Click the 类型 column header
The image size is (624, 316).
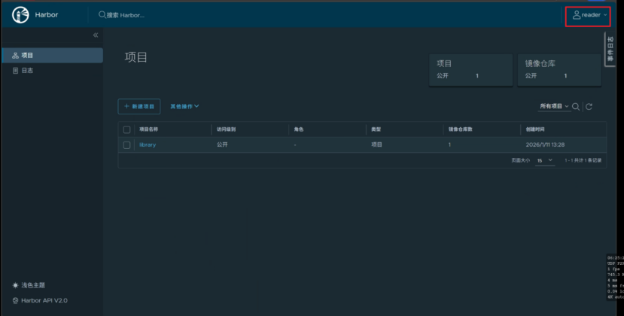pos(376,129)
